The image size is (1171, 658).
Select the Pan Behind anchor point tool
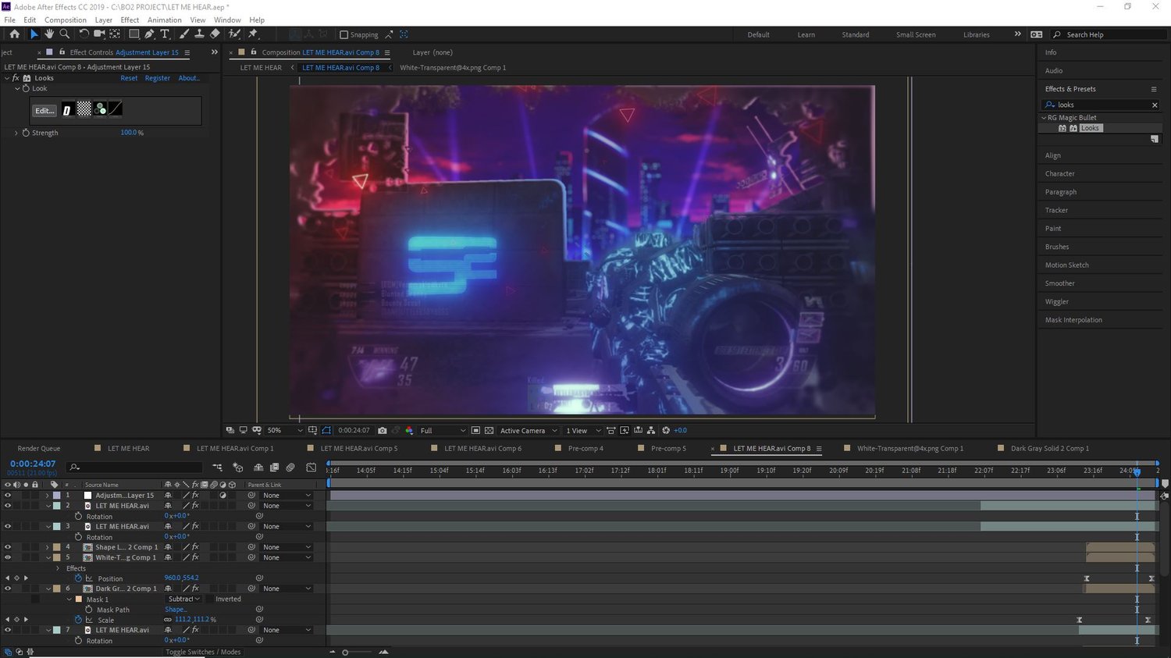click(x=115, y=34)
